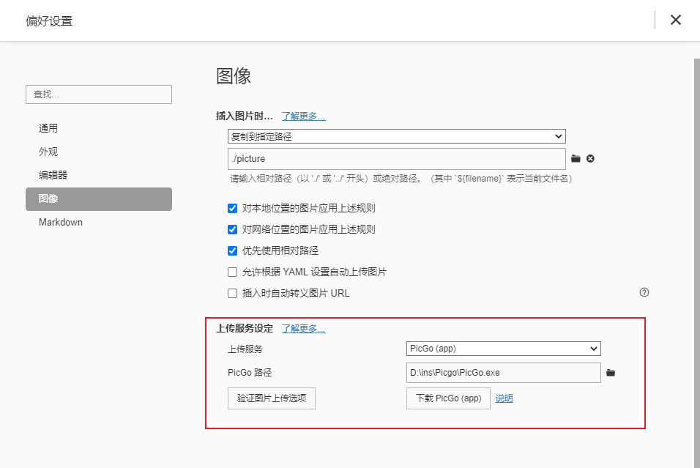Uncheck prefer relative path option
The height and width of the screenshot is (468, 700).
coord(232,250)
